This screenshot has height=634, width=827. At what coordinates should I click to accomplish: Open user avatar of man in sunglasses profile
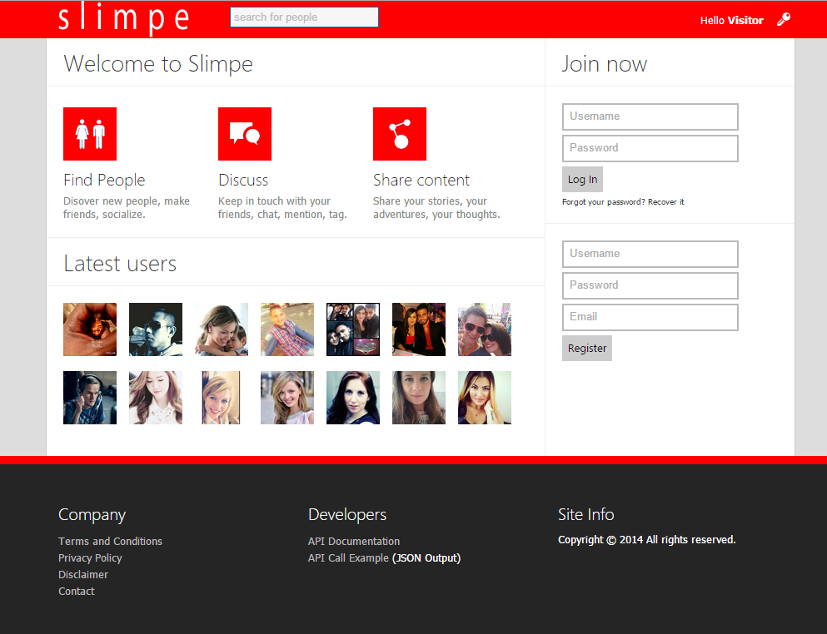(x=156, y=329)
